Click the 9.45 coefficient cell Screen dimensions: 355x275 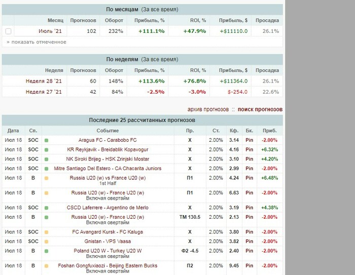point(234,265)
